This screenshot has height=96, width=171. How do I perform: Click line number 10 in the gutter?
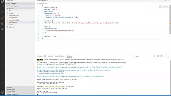pos(38,23)
